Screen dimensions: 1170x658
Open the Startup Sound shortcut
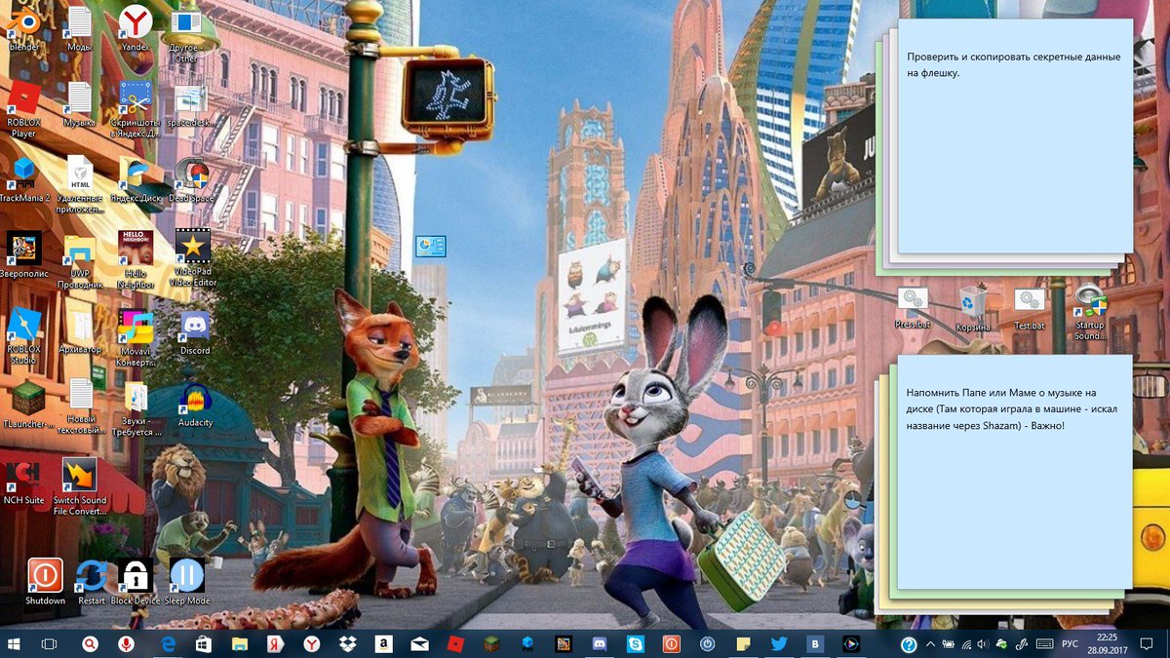pos(1090,311)
